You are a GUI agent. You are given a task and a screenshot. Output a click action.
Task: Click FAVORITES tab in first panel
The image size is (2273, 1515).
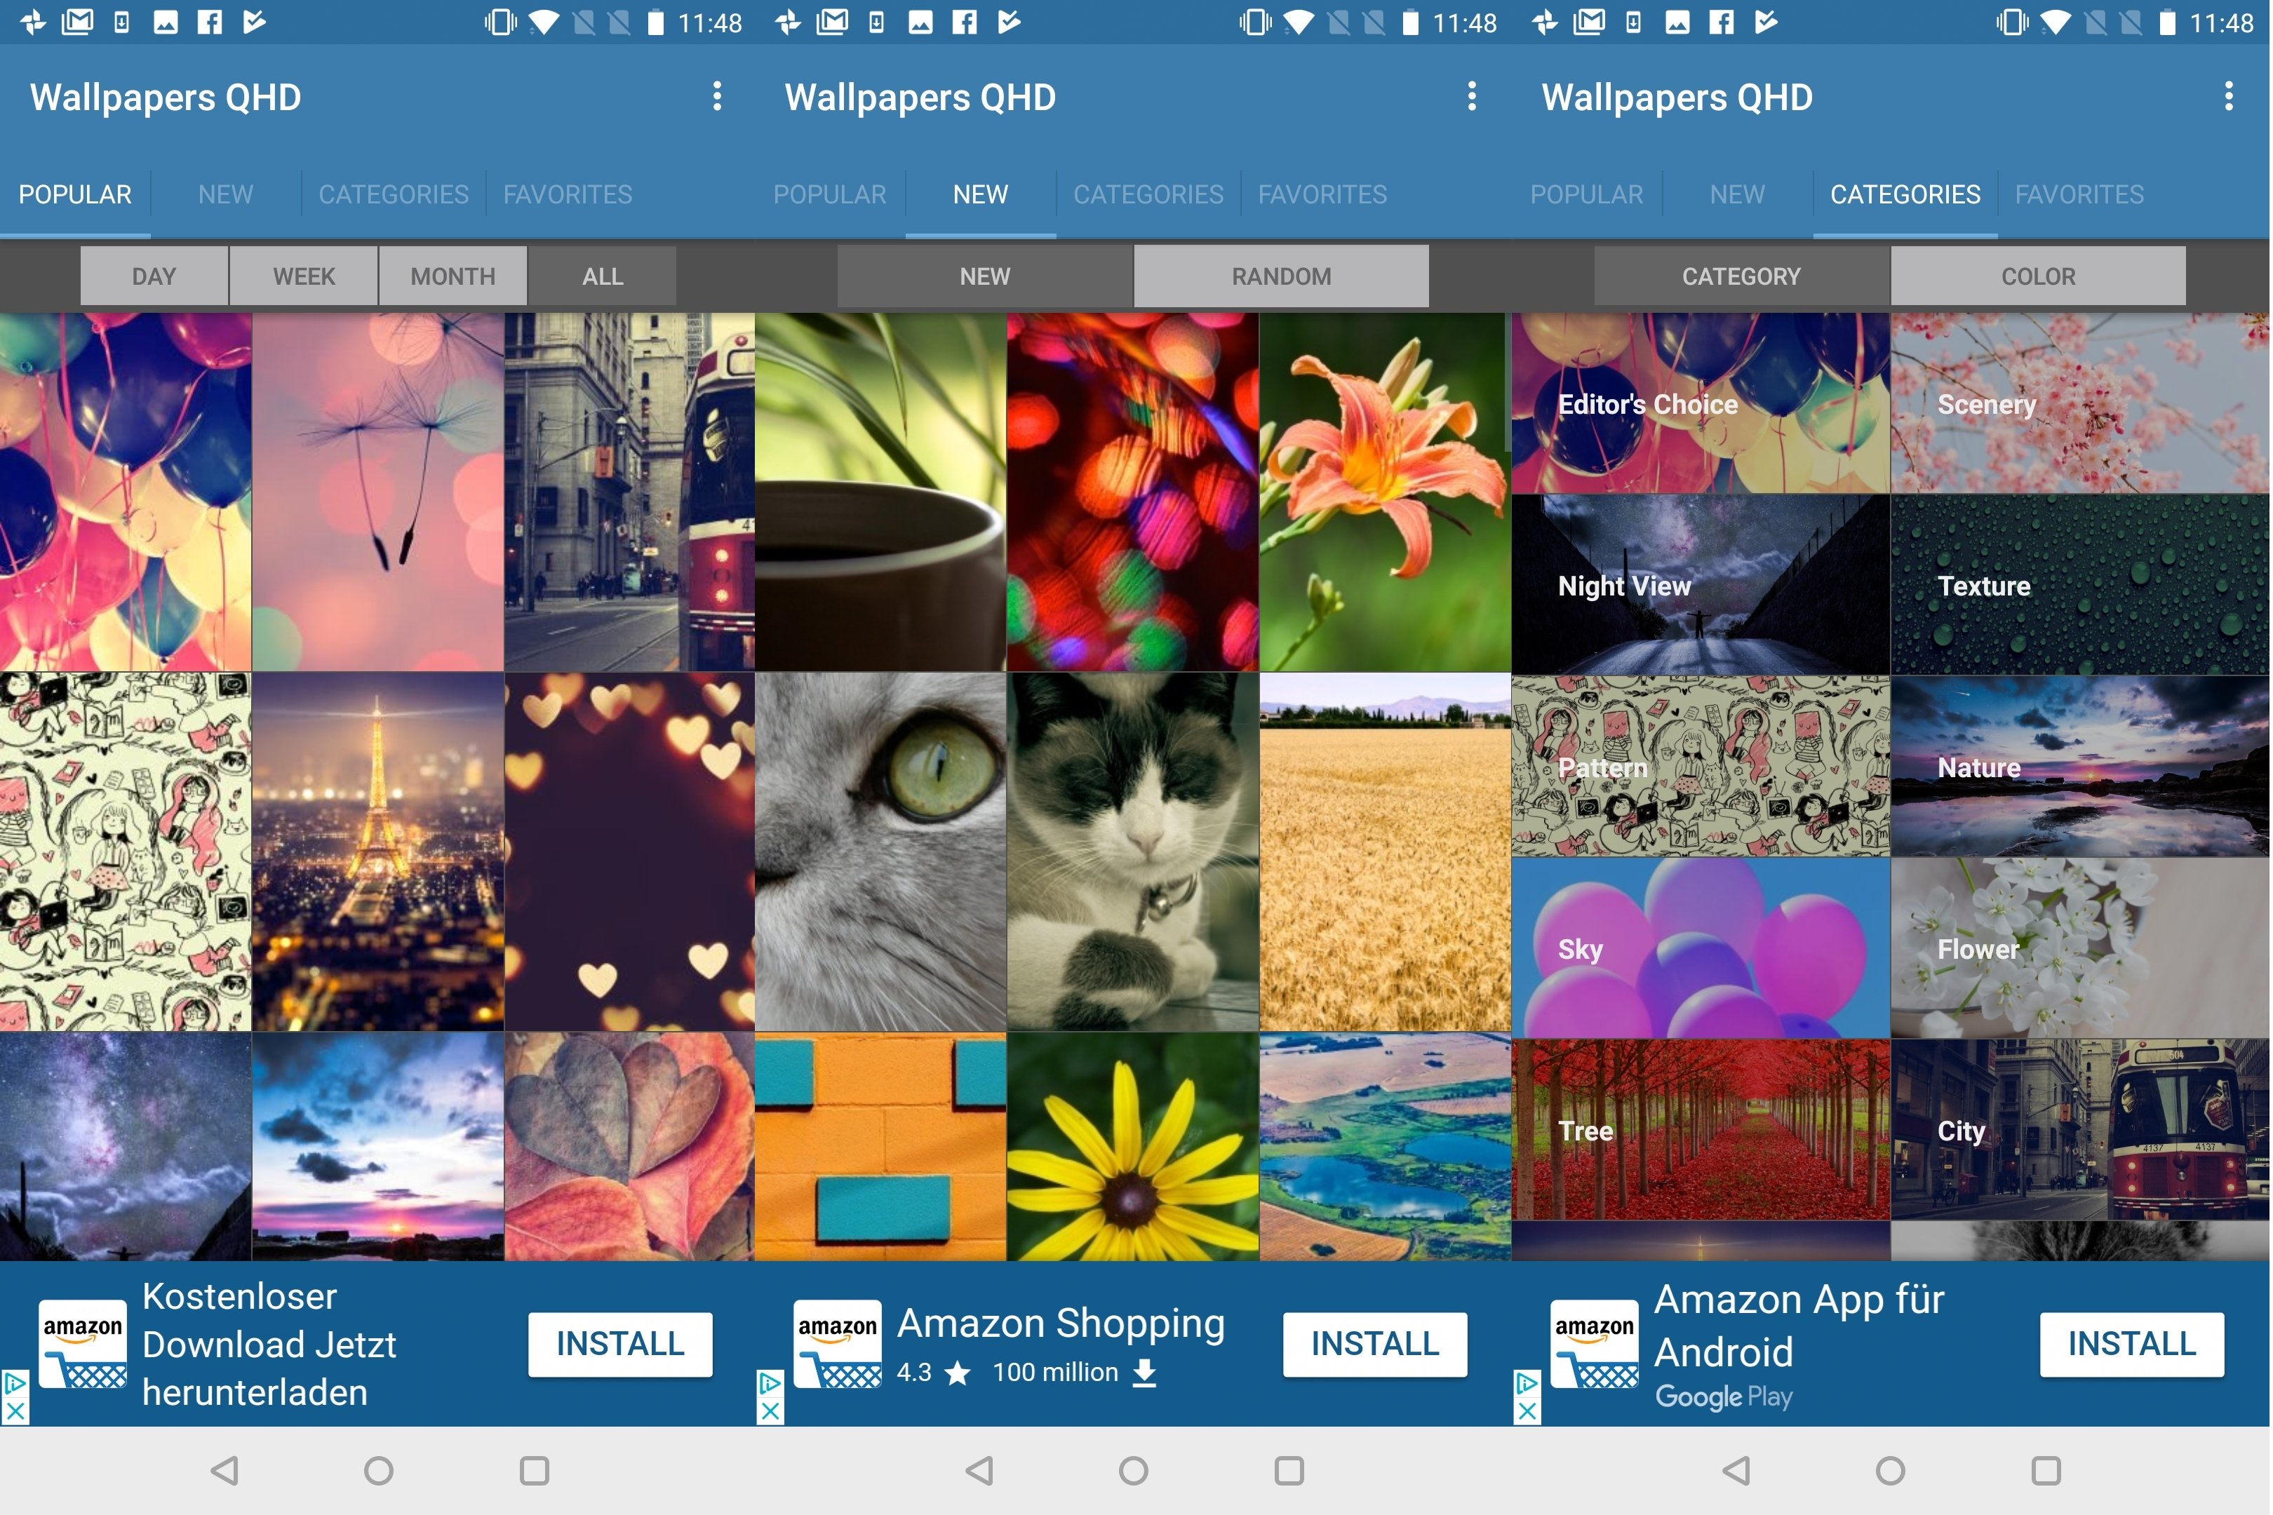click(568, 194)
